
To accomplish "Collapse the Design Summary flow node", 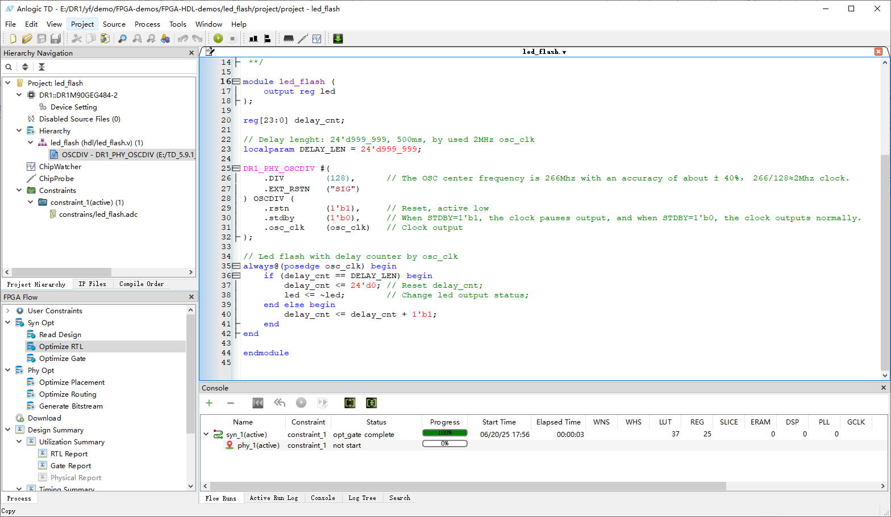I will (x=8, y=430).
